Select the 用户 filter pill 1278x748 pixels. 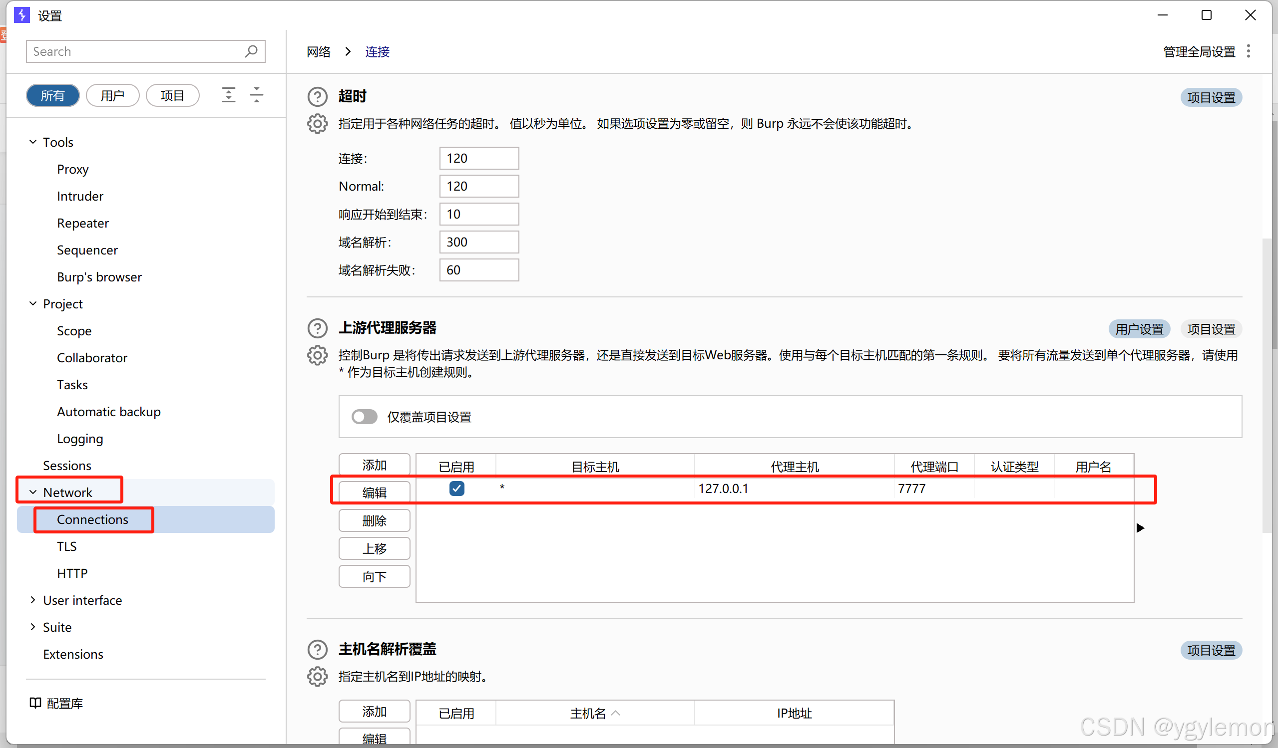[112, 95]
